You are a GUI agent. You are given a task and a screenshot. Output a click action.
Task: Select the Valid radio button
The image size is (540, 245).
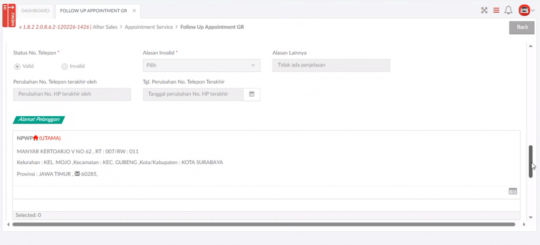click(17, 66)
